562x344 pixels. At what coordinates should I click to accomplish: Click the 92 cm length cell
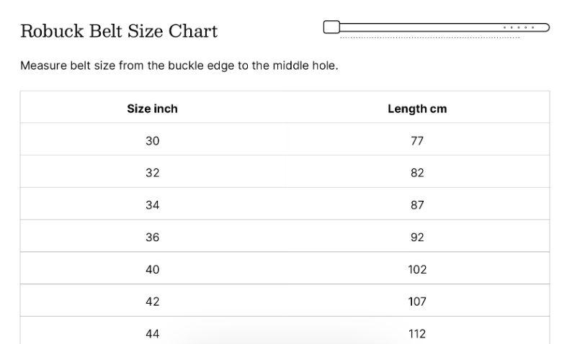[417, 237]
